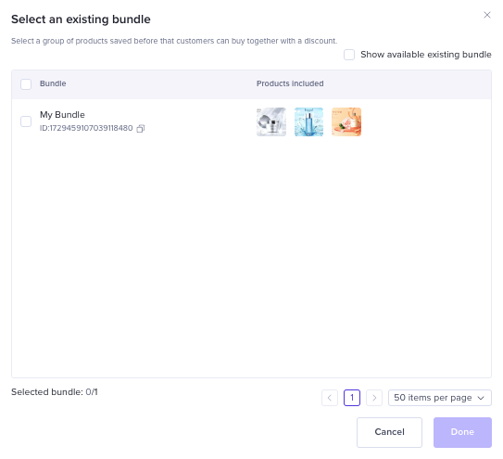Click the Products included column header
The width and height of the screenshot is (503, 459).
(x=290, y=83)
